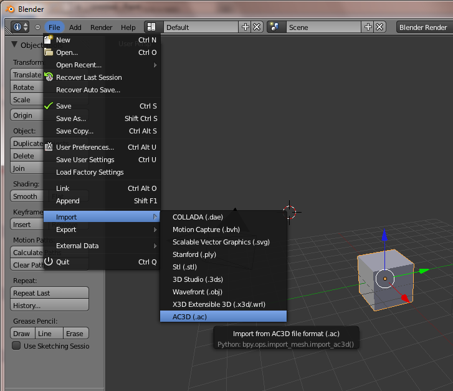The image size is (453, 391).
Task: Open operator History...
Action: (49, 305)
